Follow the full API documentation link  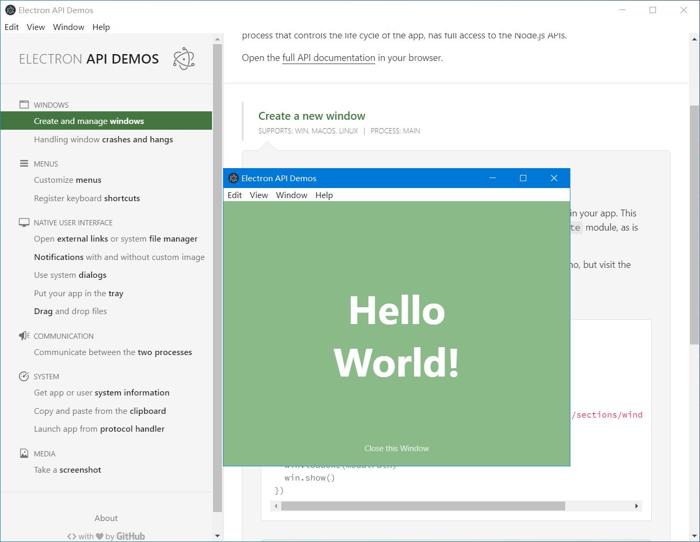[328, 58]
